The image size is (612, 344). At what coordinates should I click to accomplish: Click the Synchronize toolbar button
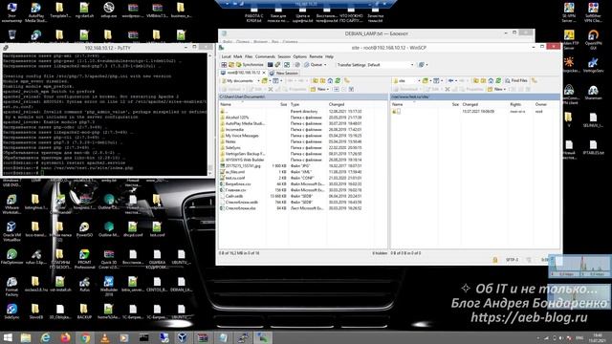[x=249, y=65]
